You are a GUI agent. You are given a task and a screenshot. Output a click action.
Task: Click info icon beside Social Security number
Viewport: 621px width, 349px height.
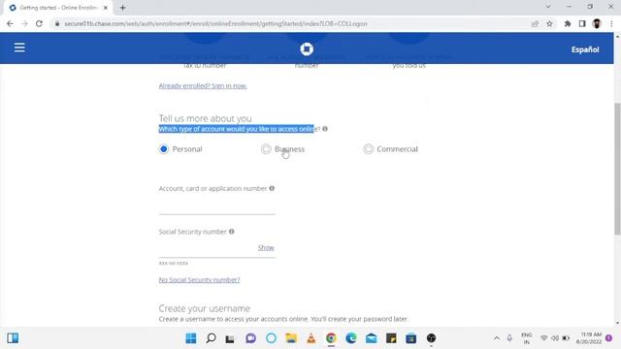(232, 232)
